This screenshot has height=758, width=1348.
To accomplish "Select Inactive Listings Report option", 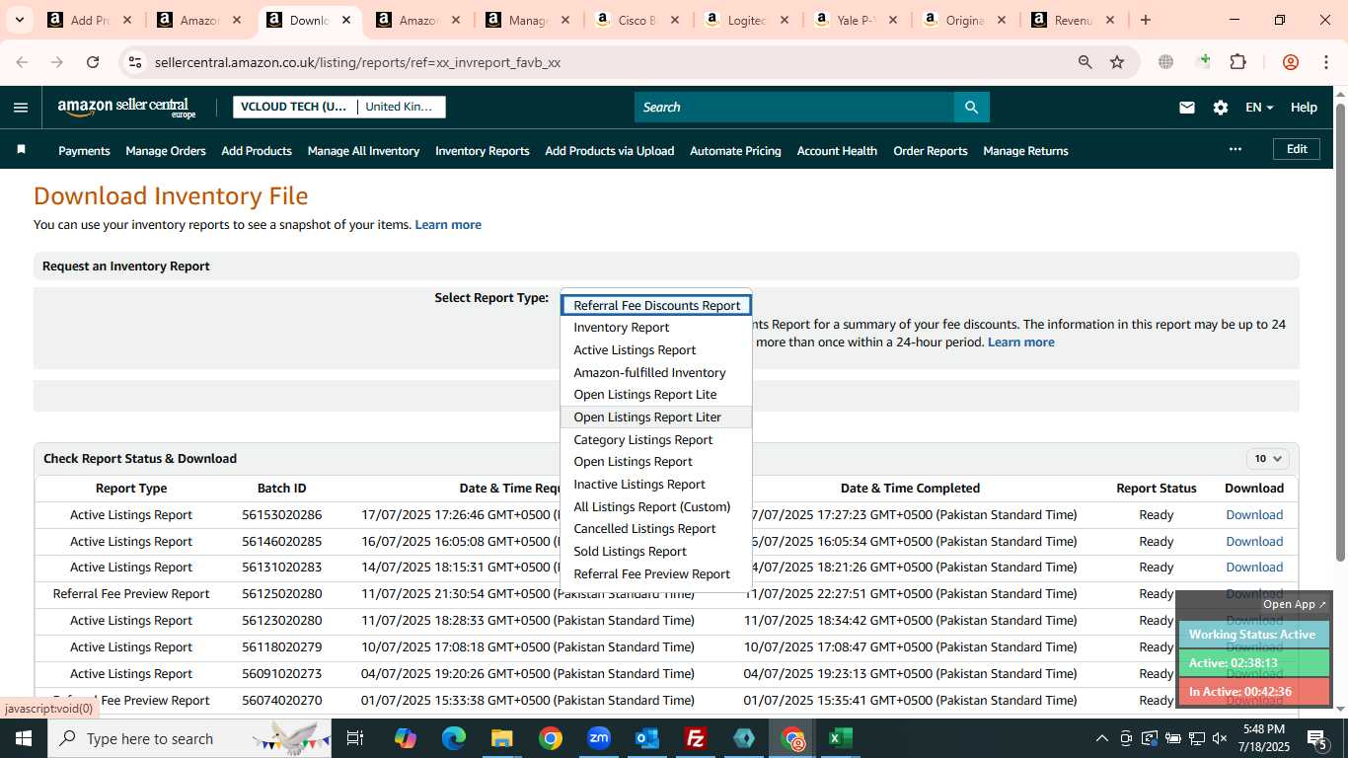I will click(x=656, y=485).
